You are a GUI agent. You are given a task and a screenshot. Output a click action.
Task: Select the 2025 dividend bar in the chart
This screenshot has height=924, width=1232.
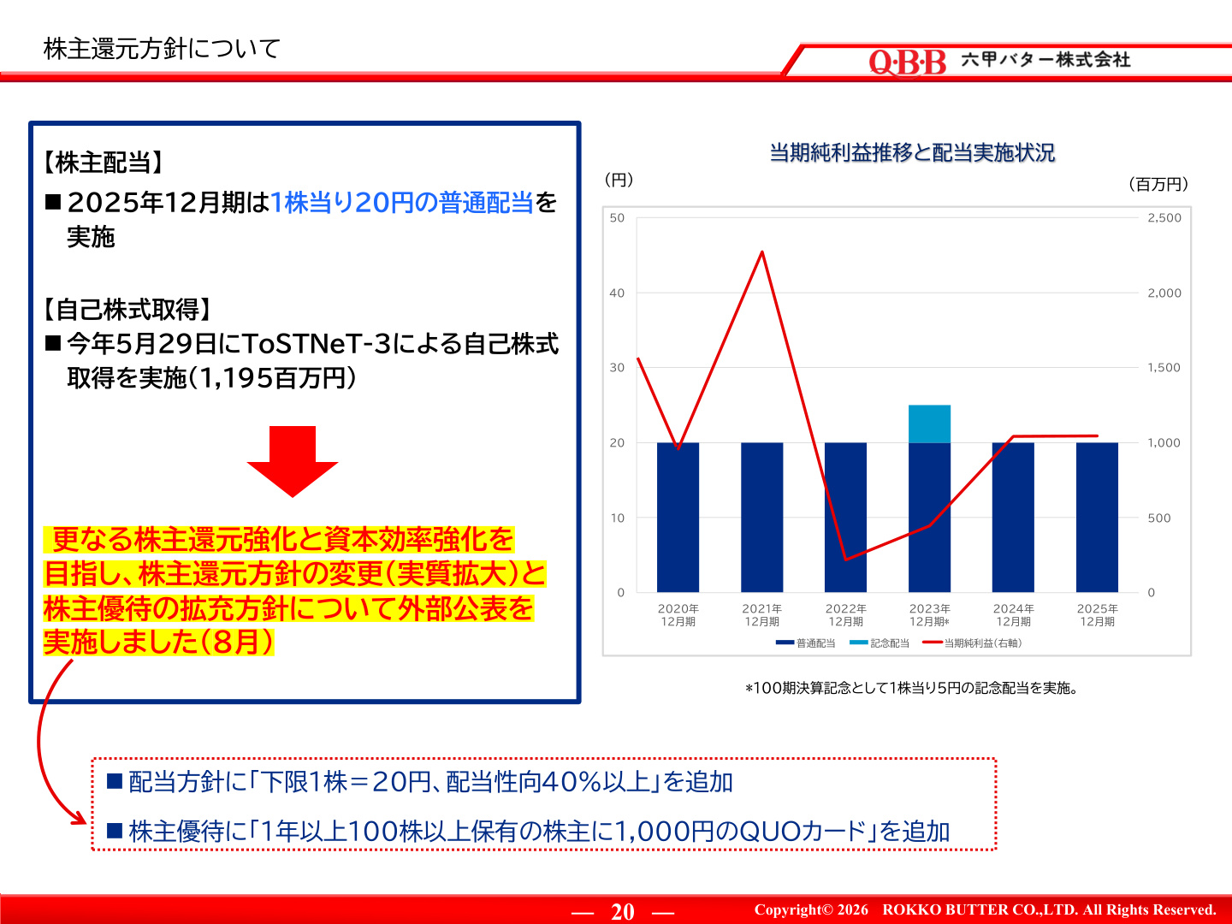pyautogui.click(x=1098, y=518)
